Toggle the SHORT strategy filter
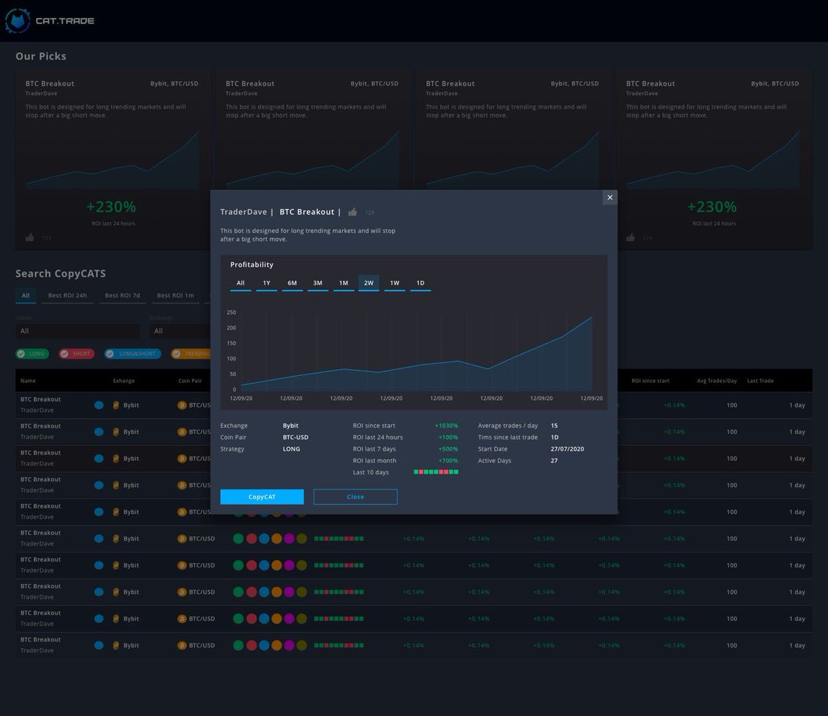 77,353
